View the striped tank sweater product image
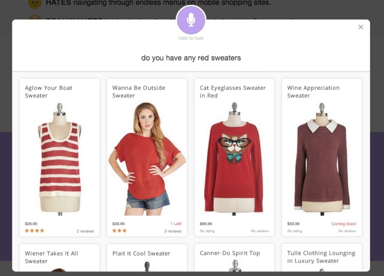Viewport: 384px width, 276px height. pos(59,159)
